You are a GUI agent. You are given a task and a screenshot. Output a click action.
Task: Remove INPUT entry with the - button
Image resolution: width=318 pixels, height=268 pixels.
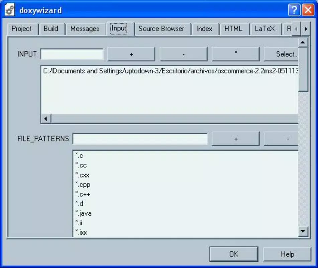tap(184, 54)
